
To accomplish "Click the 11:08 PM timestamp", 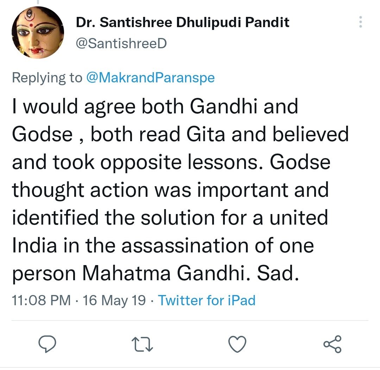I will pyautogui.click(x=42, y=300).
